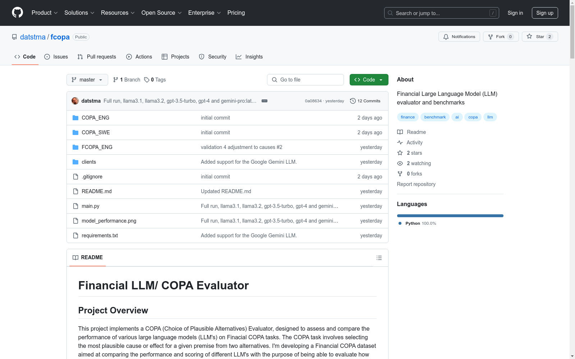Click the .gitignore file icon
Viewport: 575px width, 359px height.
point(75,177)
